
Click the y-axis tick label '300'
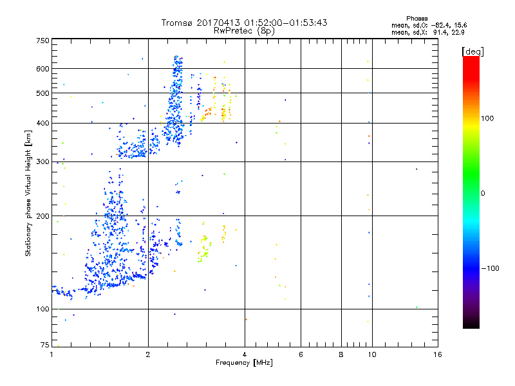click(43, 161)
